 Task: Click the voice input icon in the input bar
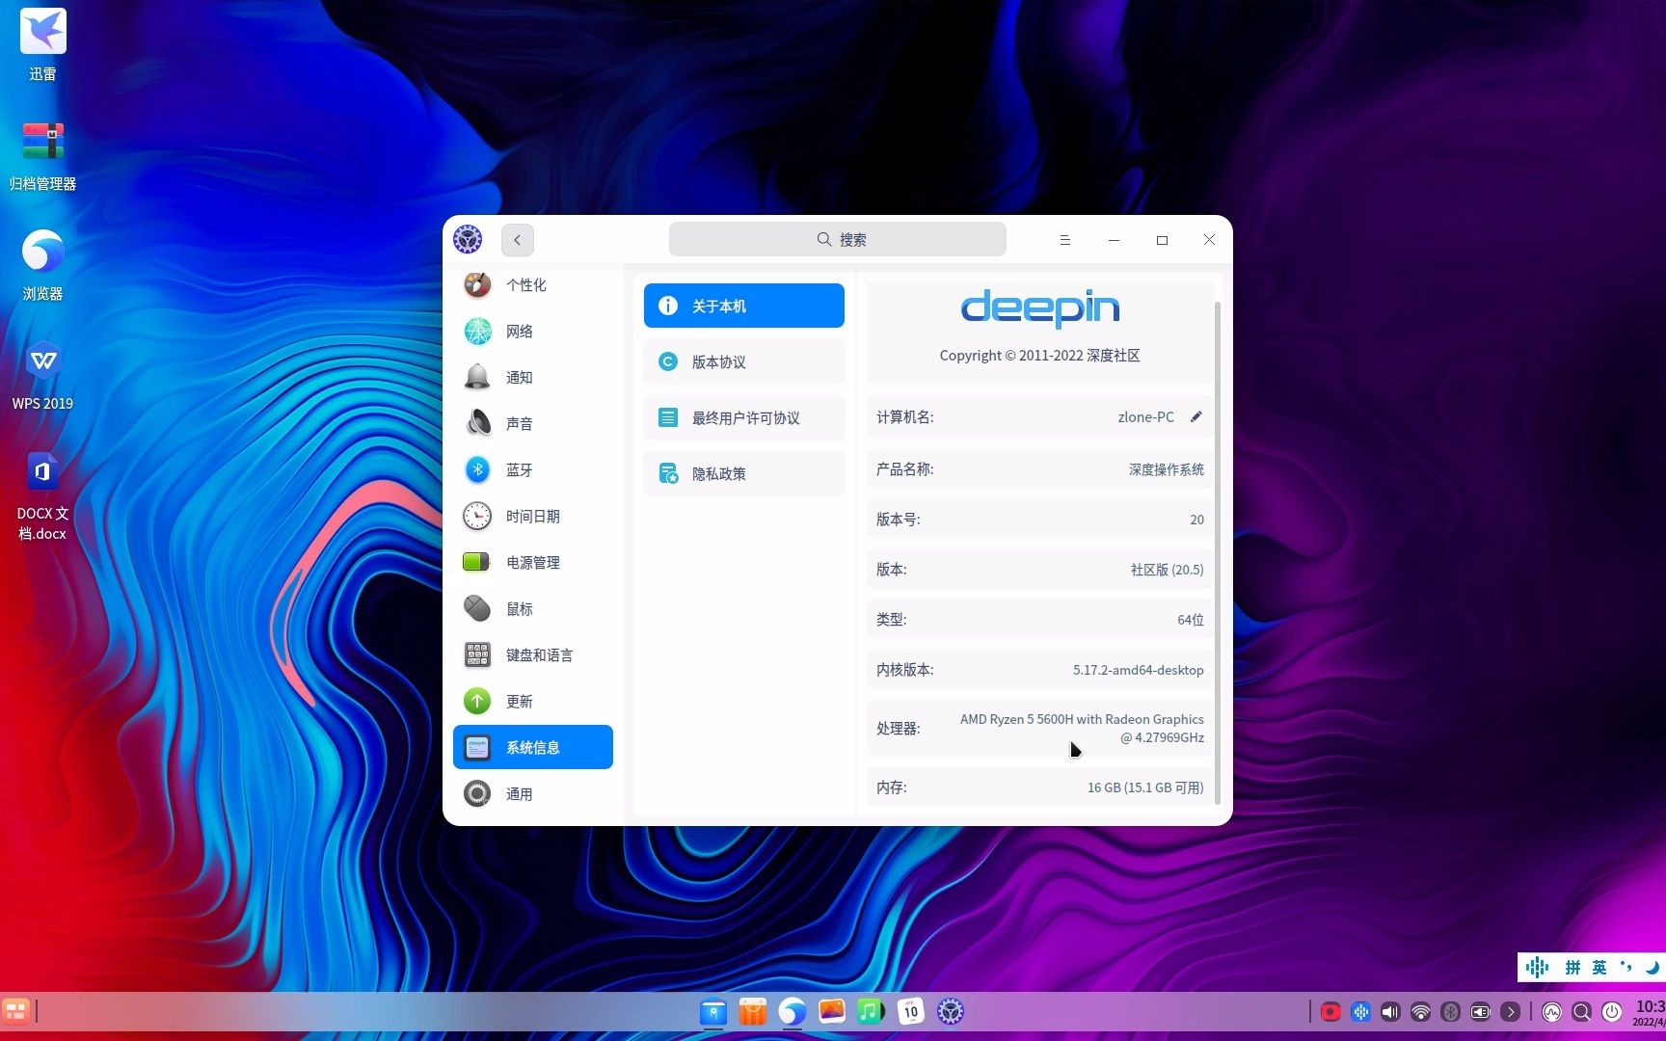pyautogui.click(x=1538, y=967)
